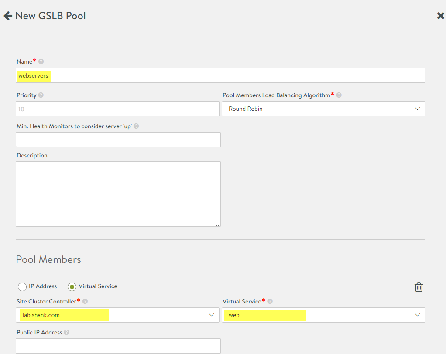The image size is (446, 354).
Task: Delete pool member with trash icon
Action: (x=419, y=287)
